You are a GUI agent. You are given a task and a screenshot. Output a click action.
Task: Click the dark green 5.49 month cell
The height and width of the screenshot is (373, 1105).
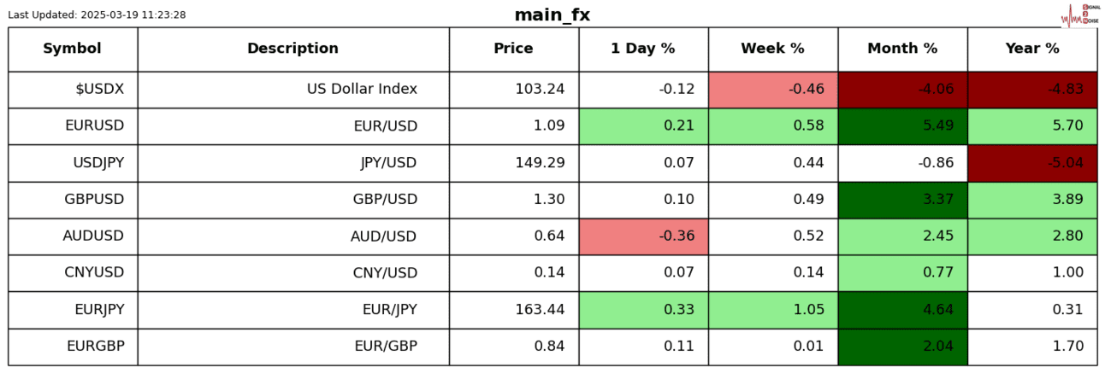[x=902, y=126]
